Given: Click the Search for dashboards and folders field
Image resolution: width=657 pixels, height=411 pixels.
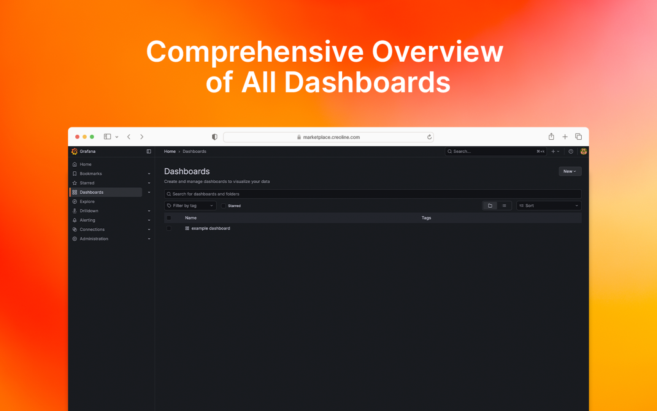Looking at the screenshot, I should (373, 194).
